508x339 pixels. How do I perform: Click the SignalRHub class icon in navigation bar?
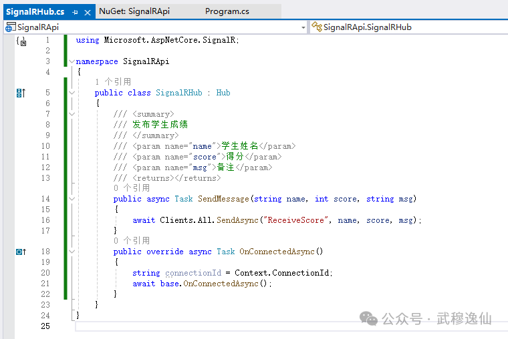point(317,27)
